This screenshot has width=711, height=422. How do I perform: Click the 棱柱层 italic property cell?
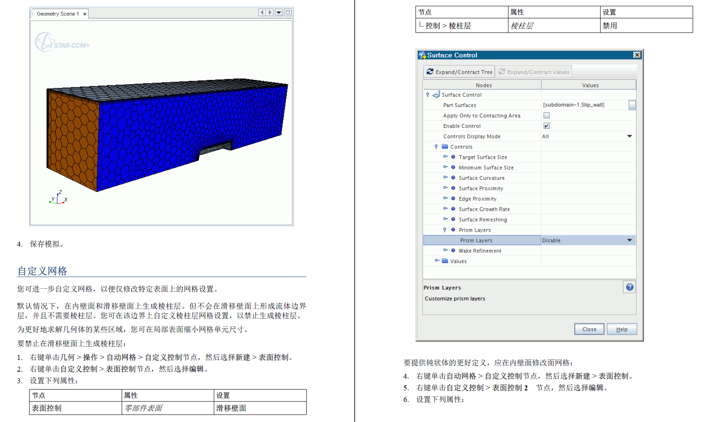(x=554, y=25)
